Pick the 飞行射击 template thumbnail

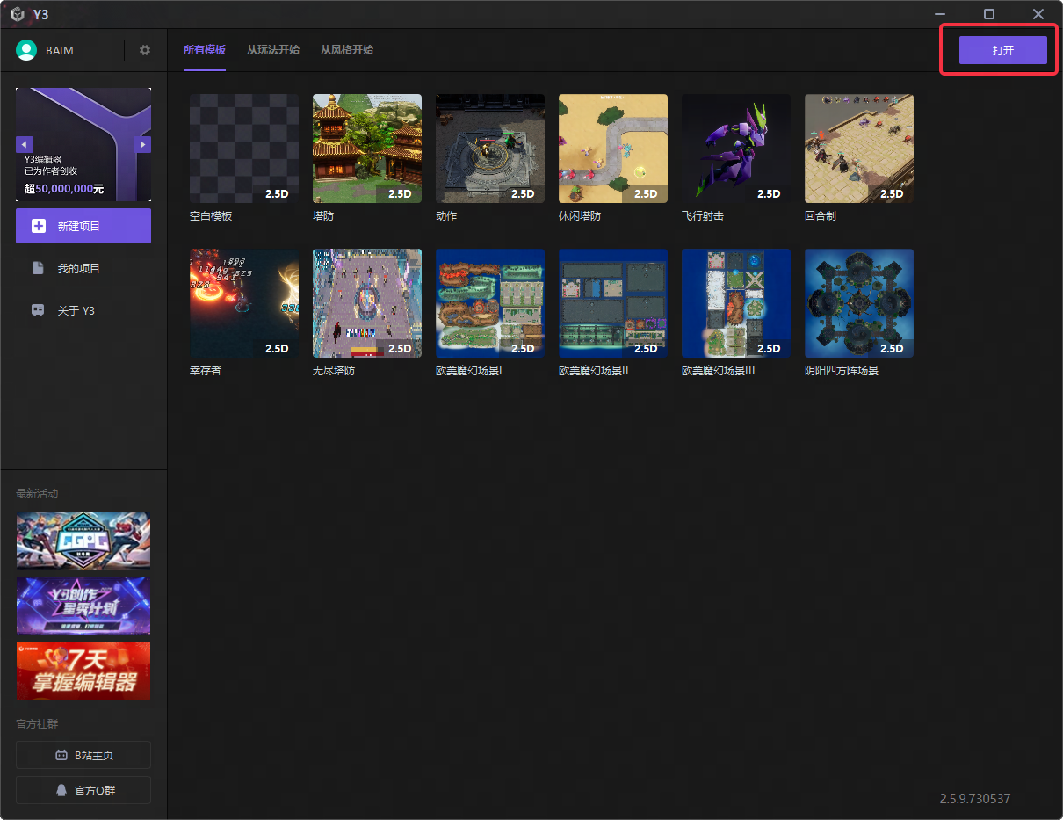pyautogui.click(x=735, y=149)
